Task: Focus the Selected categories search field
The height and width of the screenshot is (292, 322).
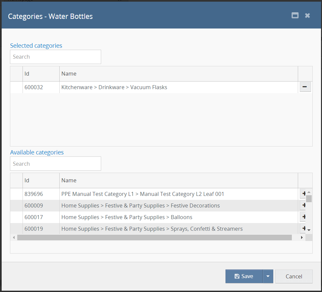Action: (55, 57)
